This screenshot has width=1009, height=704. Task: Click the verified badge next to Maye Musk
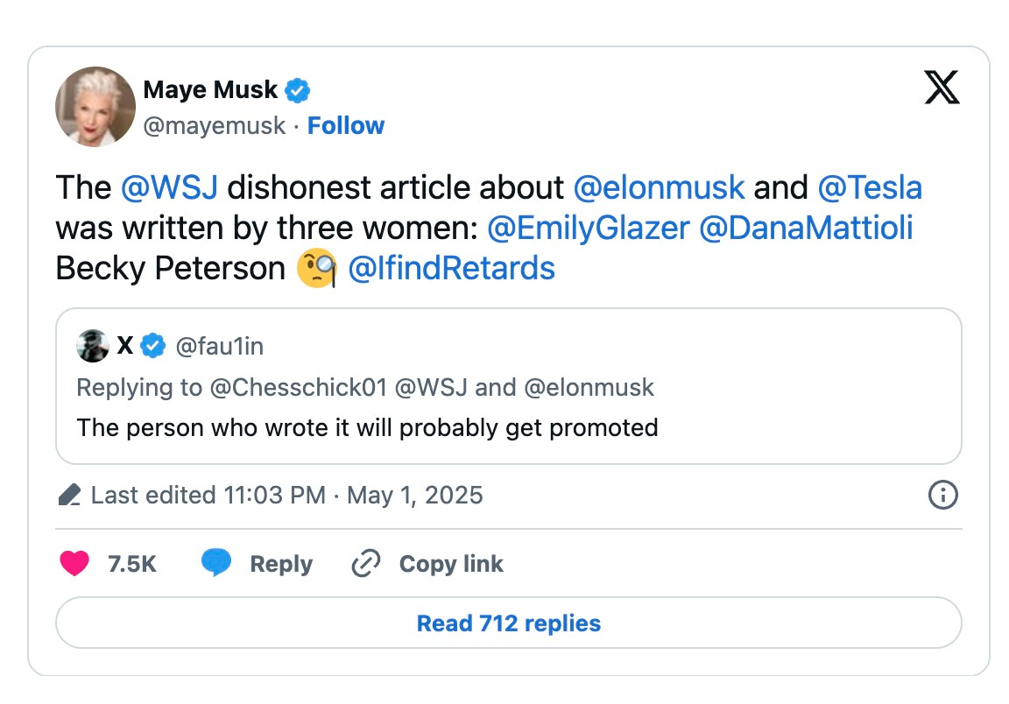(297, 88)
